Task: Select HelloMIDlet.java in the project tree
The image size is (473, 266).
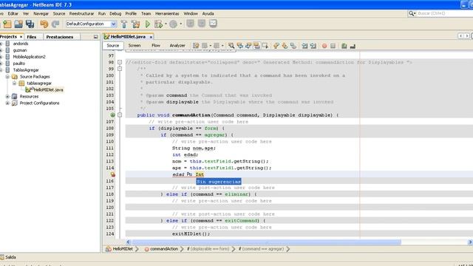Action: pyautogui.click(x=48, y=90)
